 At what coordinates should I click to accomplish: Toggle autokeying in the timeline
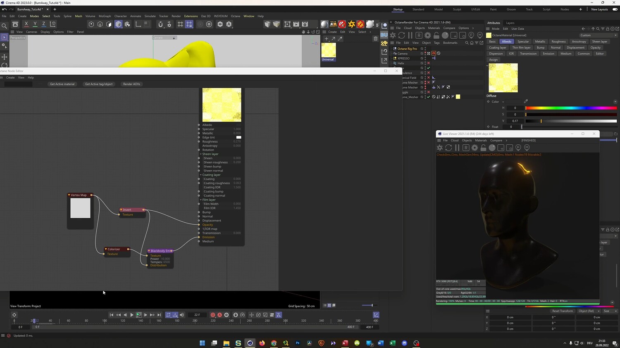tap(219, 315)
